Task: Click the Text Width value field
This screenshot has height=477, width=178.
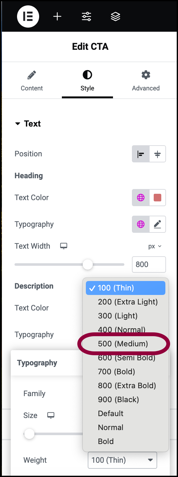Action: [149, 264]
